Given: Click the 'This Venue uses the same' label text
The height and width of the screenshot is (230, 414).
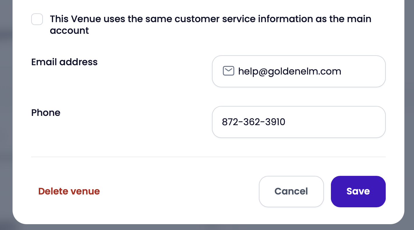Looking at the screenshot, I should coord(210,24).
